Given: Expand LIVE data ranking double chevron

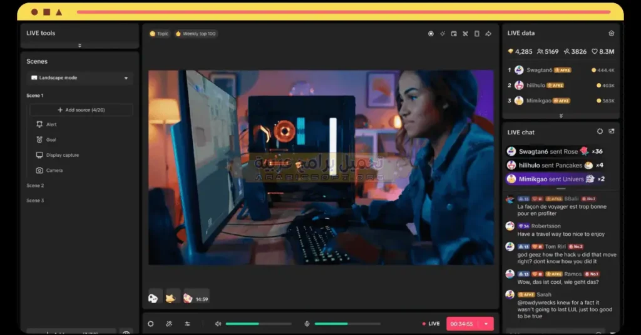Looking at the screenshot, I should 561,116.
